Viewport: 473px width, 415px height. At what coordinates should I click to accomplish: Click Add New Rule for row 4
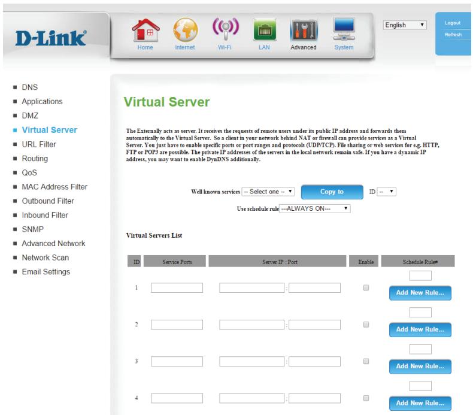pyautogui.click(x=420, y=403)
